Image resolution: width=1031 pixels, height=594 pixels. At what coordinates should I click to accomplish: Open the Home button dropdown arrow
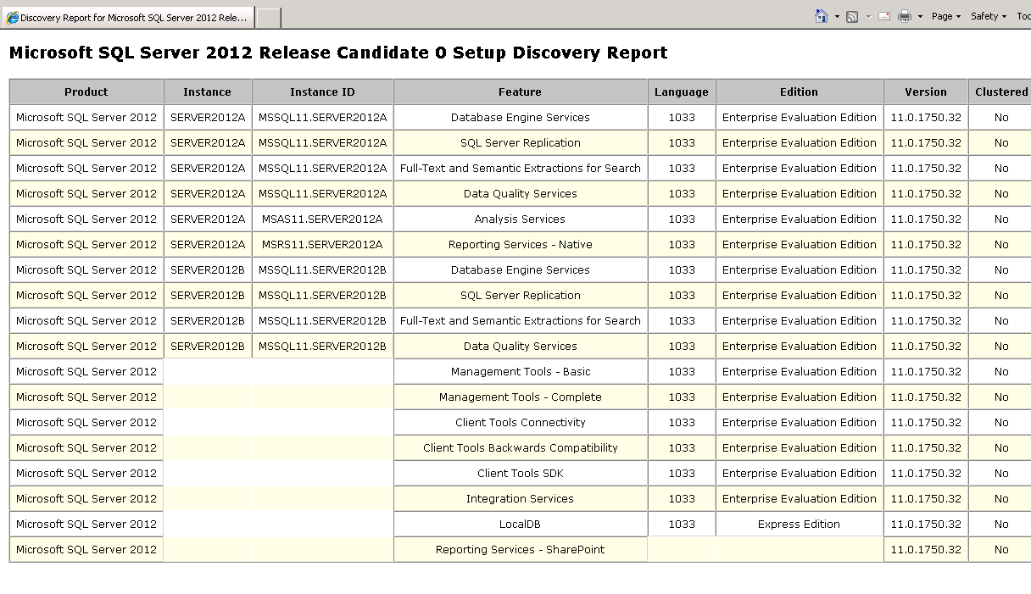pos(837,16)
